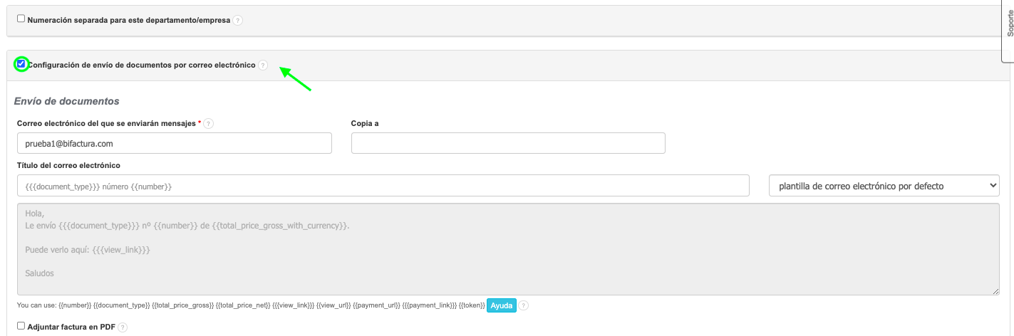The height and width of the screenshot is (336, 1014).
Task: Show help for sender email field
Action: coord(209,124)
